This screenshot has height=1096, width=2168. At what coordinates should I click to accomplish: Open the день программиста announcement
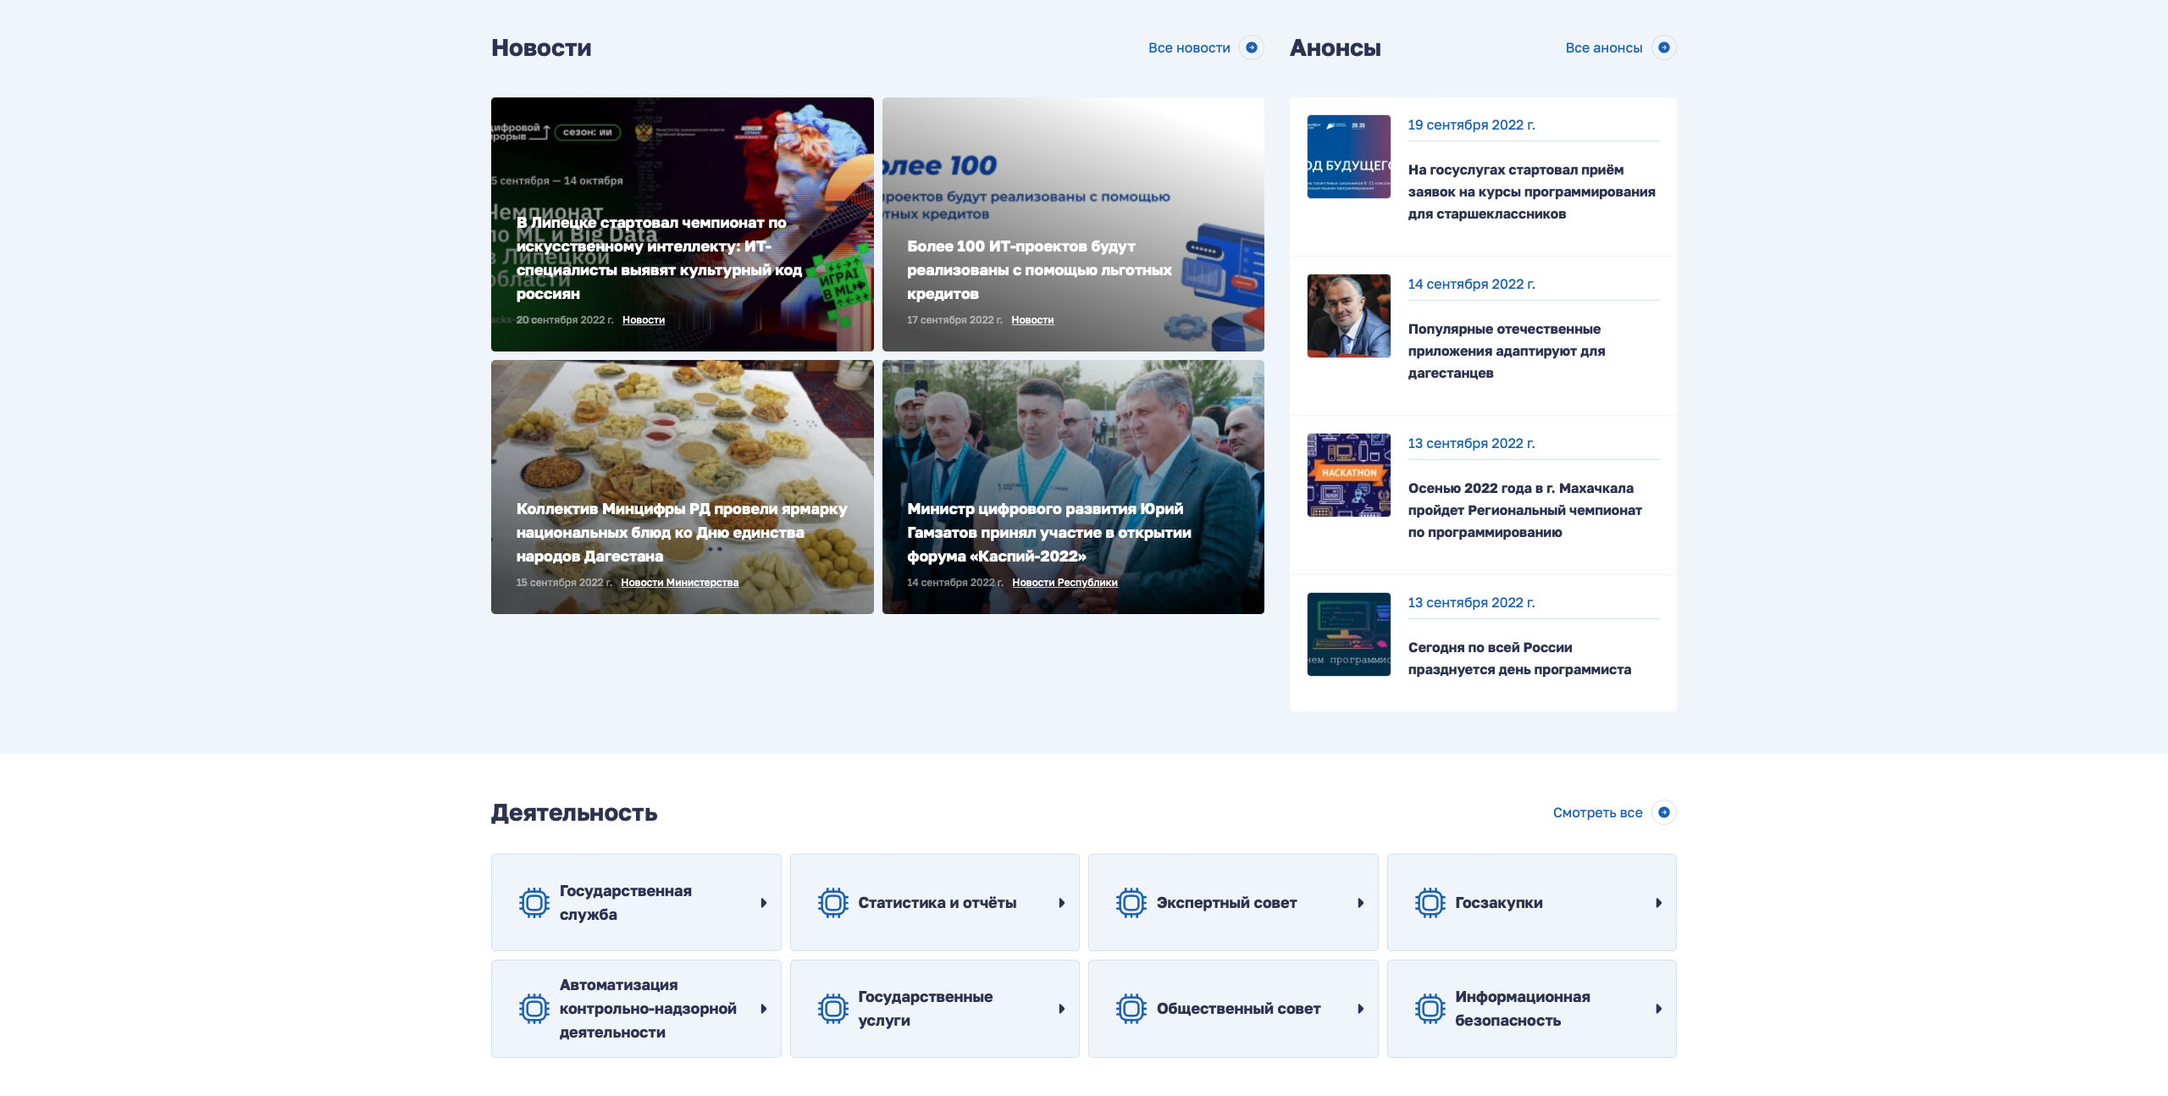[x=1519, y=659]
